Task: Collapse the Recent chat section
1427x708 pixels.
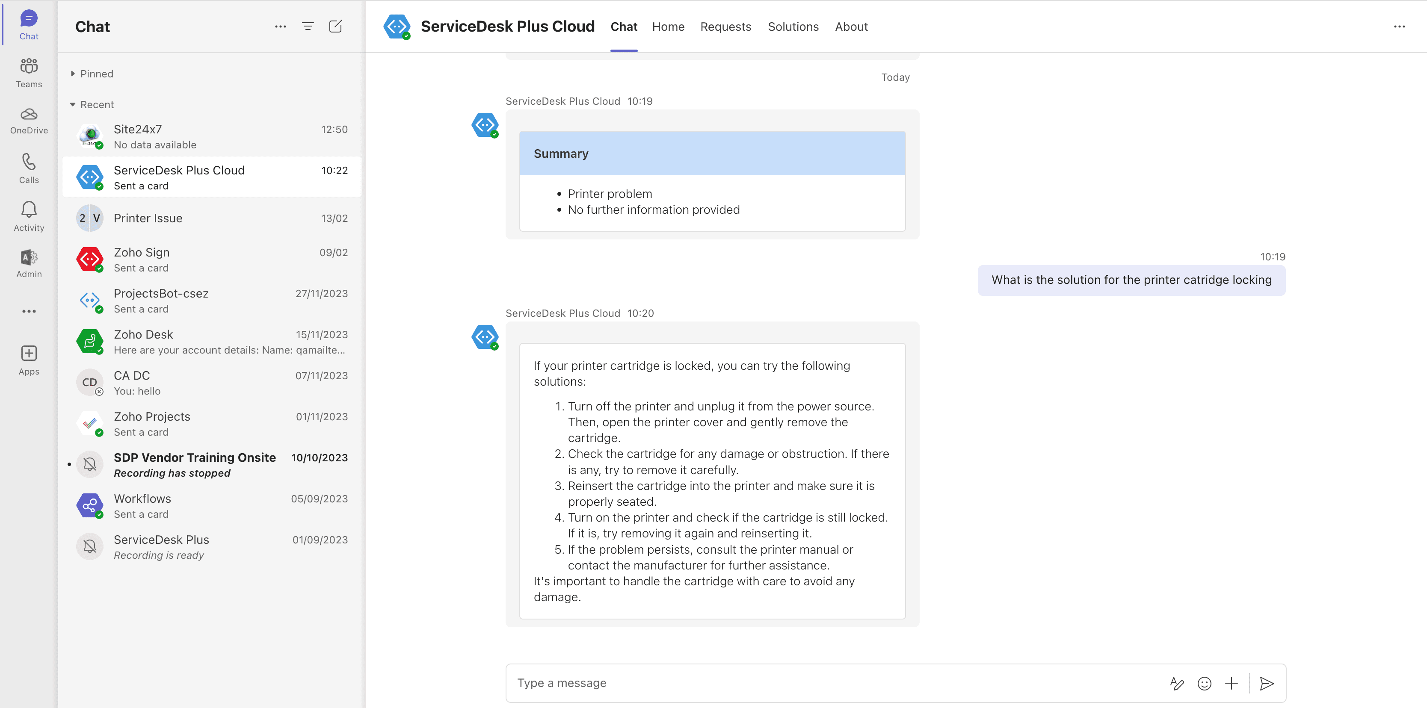Action: click(x=73, y=104)
